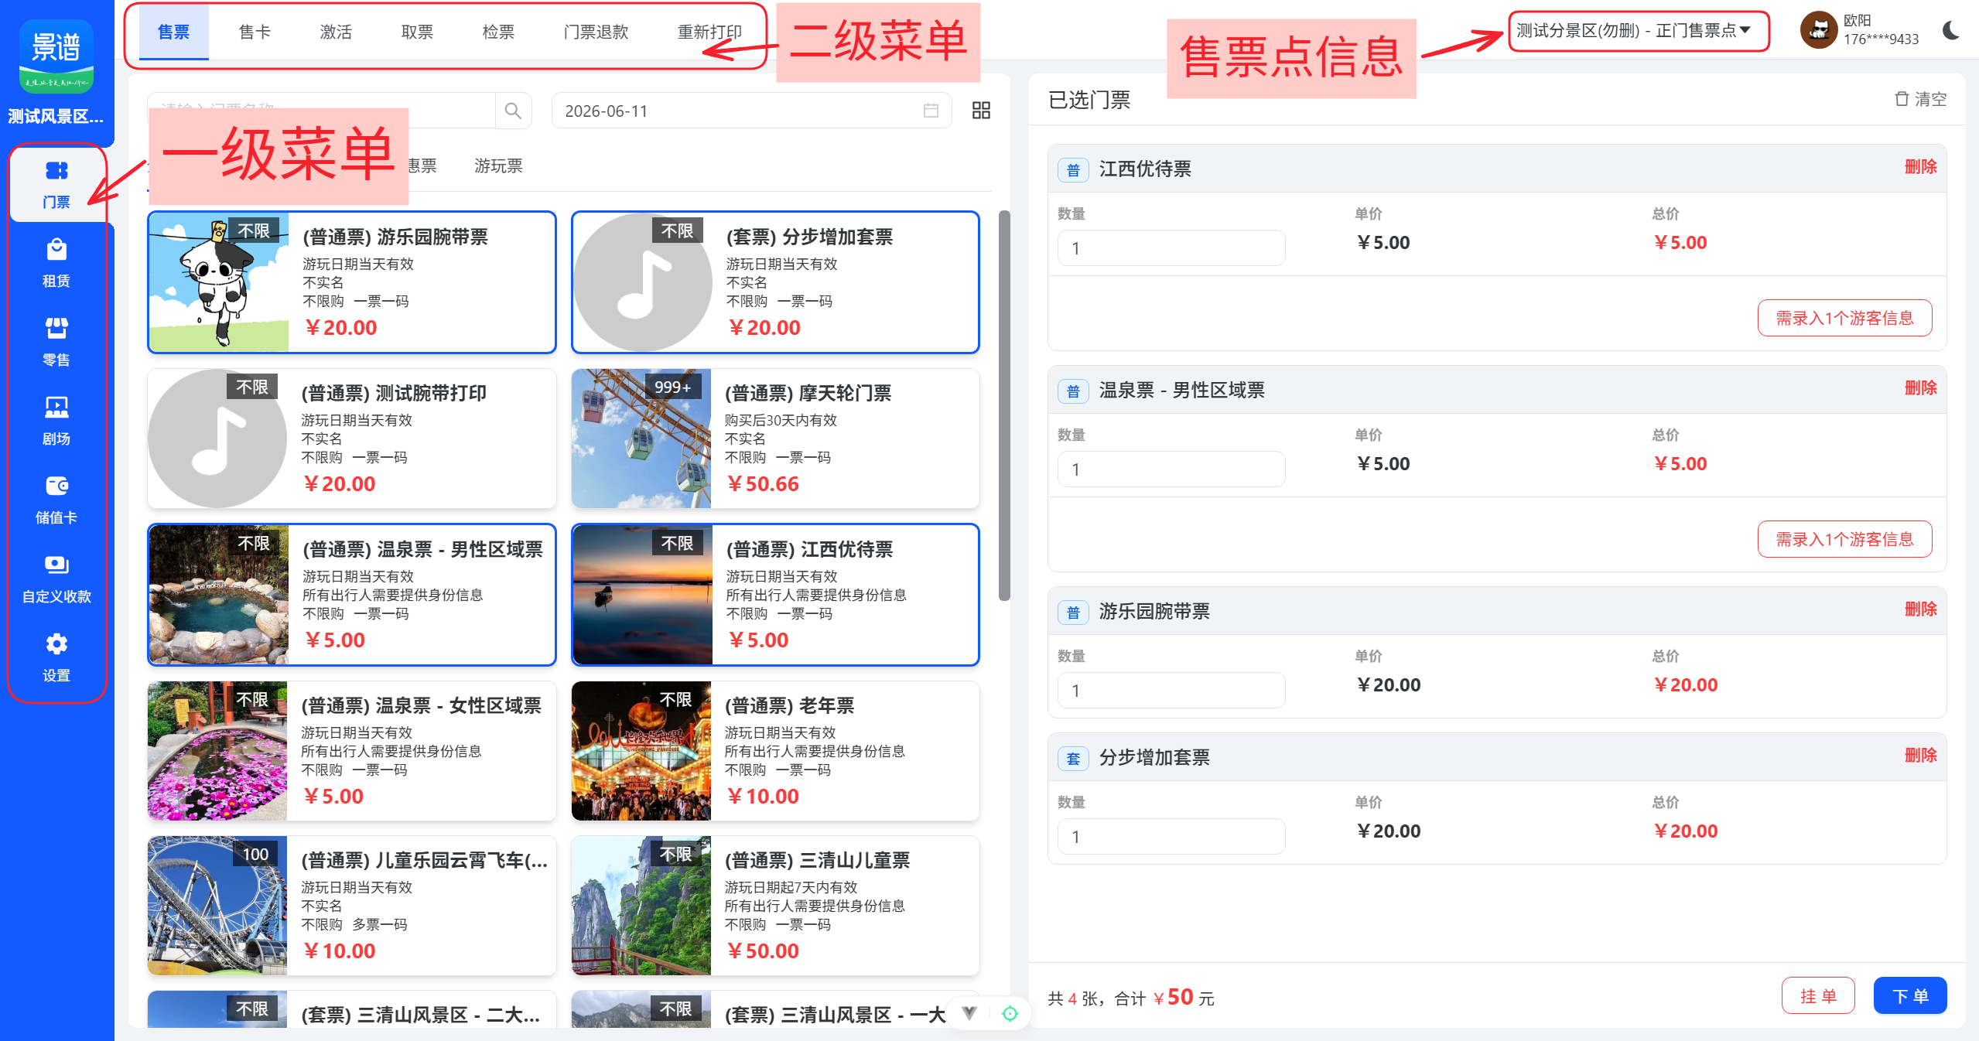Switch to the 取票 tab
1979x1041 pixels.
[x=417, y=32]
